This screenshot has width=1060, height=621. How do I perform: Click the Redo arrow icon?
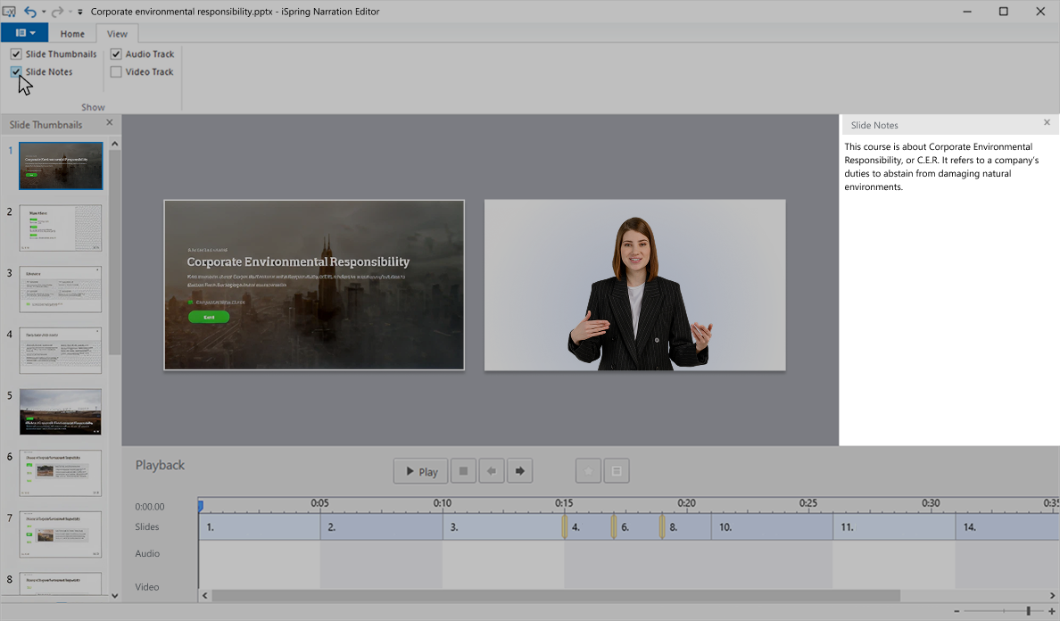tap(56, 11)
